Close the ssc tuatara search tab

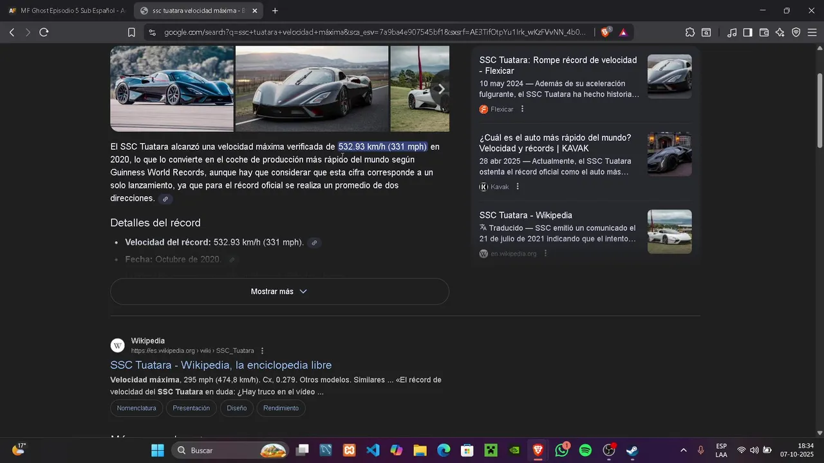pos(255,11)
